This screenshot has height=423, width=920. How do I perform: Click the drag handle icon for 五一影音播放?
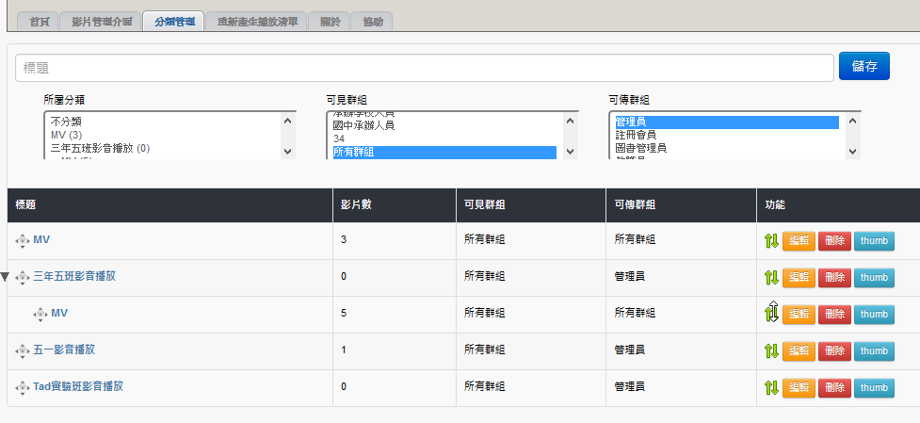[x=23, y=351]
